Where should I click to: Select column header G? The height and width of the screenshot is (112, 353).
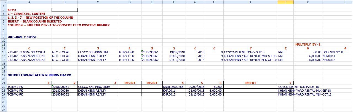tap(195, 2)
